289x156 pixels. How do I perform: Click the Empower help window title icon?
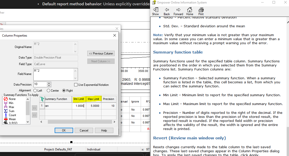[x=154, y=2]
